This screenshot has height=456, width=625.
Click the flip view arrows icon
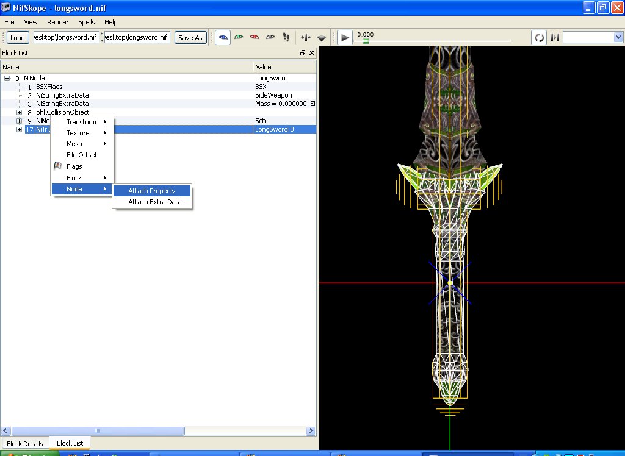(x=306, y=37)
